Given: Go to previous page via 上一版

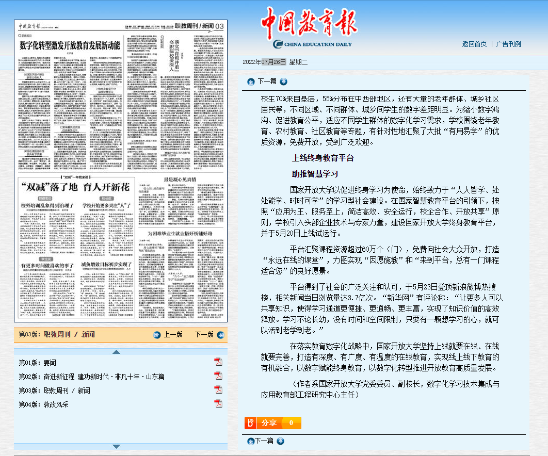Looking at the screenshot, I should coord(172,335).
